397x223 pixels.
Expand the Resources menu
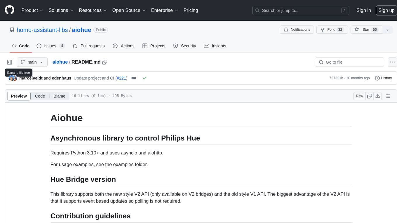pyautogui.click(x=93, y=10)
